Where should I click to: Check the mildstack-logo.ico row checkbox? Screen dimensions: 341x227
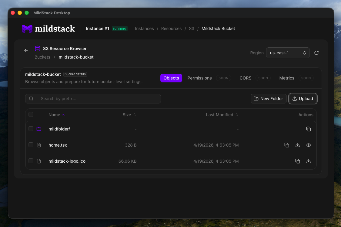[x=31, y=161]
